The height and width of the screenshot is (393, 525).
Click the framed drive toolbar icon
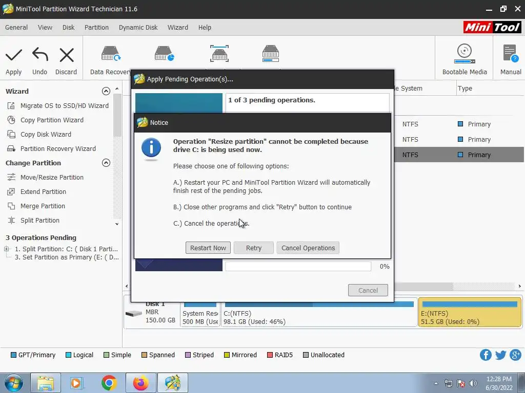point(219,53)
